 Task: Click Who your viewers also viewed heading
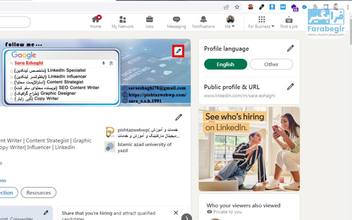(x=244, y=205)
